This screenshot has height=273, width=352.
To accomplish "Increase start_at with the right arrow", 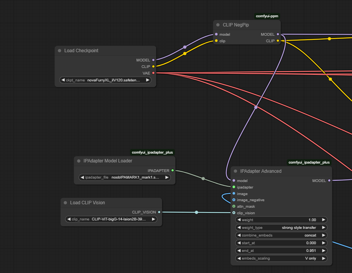I will coord(324,243).
